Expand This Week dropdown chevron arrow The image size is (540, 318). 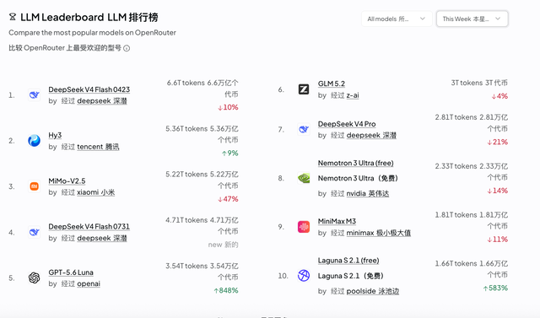click(x=498, y=19)
